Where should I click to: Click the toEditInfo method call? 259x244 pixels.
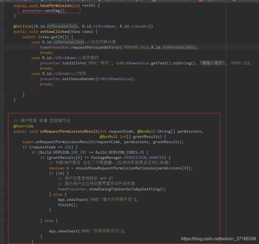tap(73, 63)
